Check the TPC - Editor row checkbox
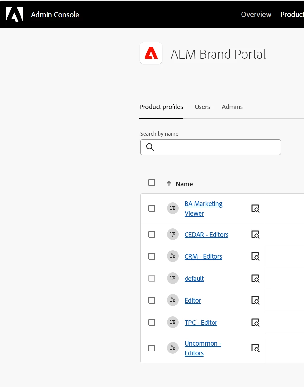This screenshot has height=387, width=304. click(152, 322)
